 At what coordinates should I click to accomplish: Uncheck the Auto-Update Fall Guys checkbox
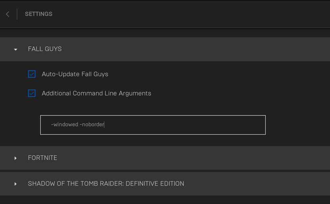pyautogui.click(x=32, y=74)
